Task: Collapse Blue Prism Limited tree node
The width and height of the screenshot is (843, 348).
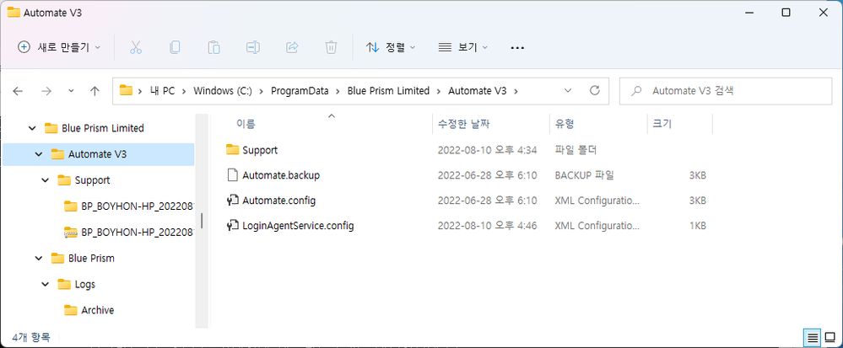Action: [32, 128]
